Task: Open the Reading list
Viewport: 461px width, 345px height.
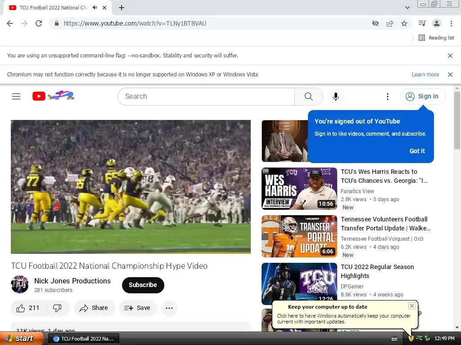Action: (436, 38)
